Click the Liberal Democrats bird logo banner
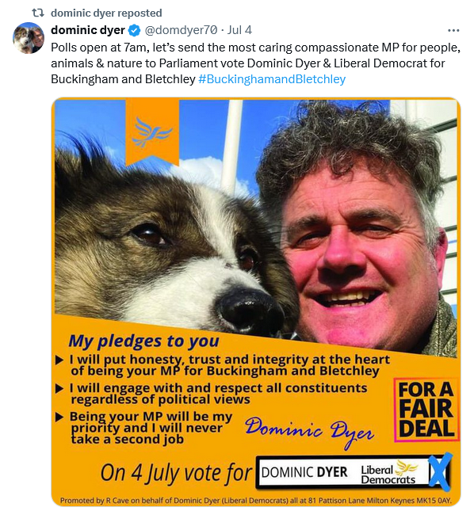 [x=152, y=132]
